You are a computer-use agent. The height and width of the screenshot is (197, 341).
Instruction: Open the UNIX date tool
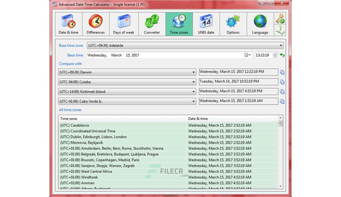[x=206, y=24]
